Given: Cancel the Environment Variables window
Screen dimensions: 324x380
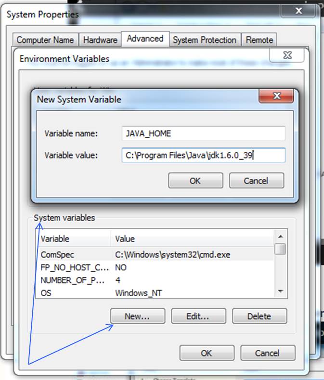Looking at the screenshot, I should tap(267, 353).
